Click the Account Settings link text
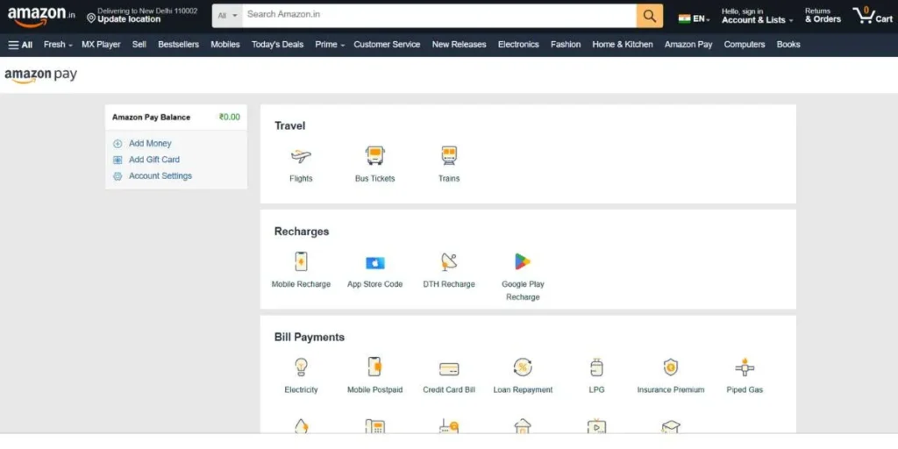Viewport: 898px width, 449px height. coord(160,176)
